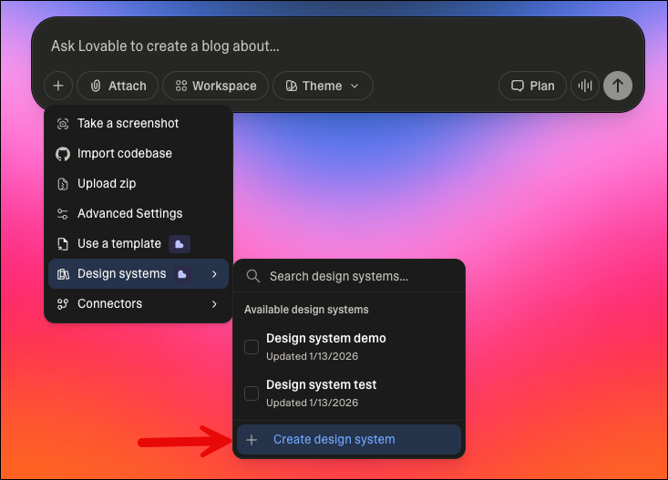Click the badge beside Design systems
Screen dimensions: 668x480
pos(182,274)
